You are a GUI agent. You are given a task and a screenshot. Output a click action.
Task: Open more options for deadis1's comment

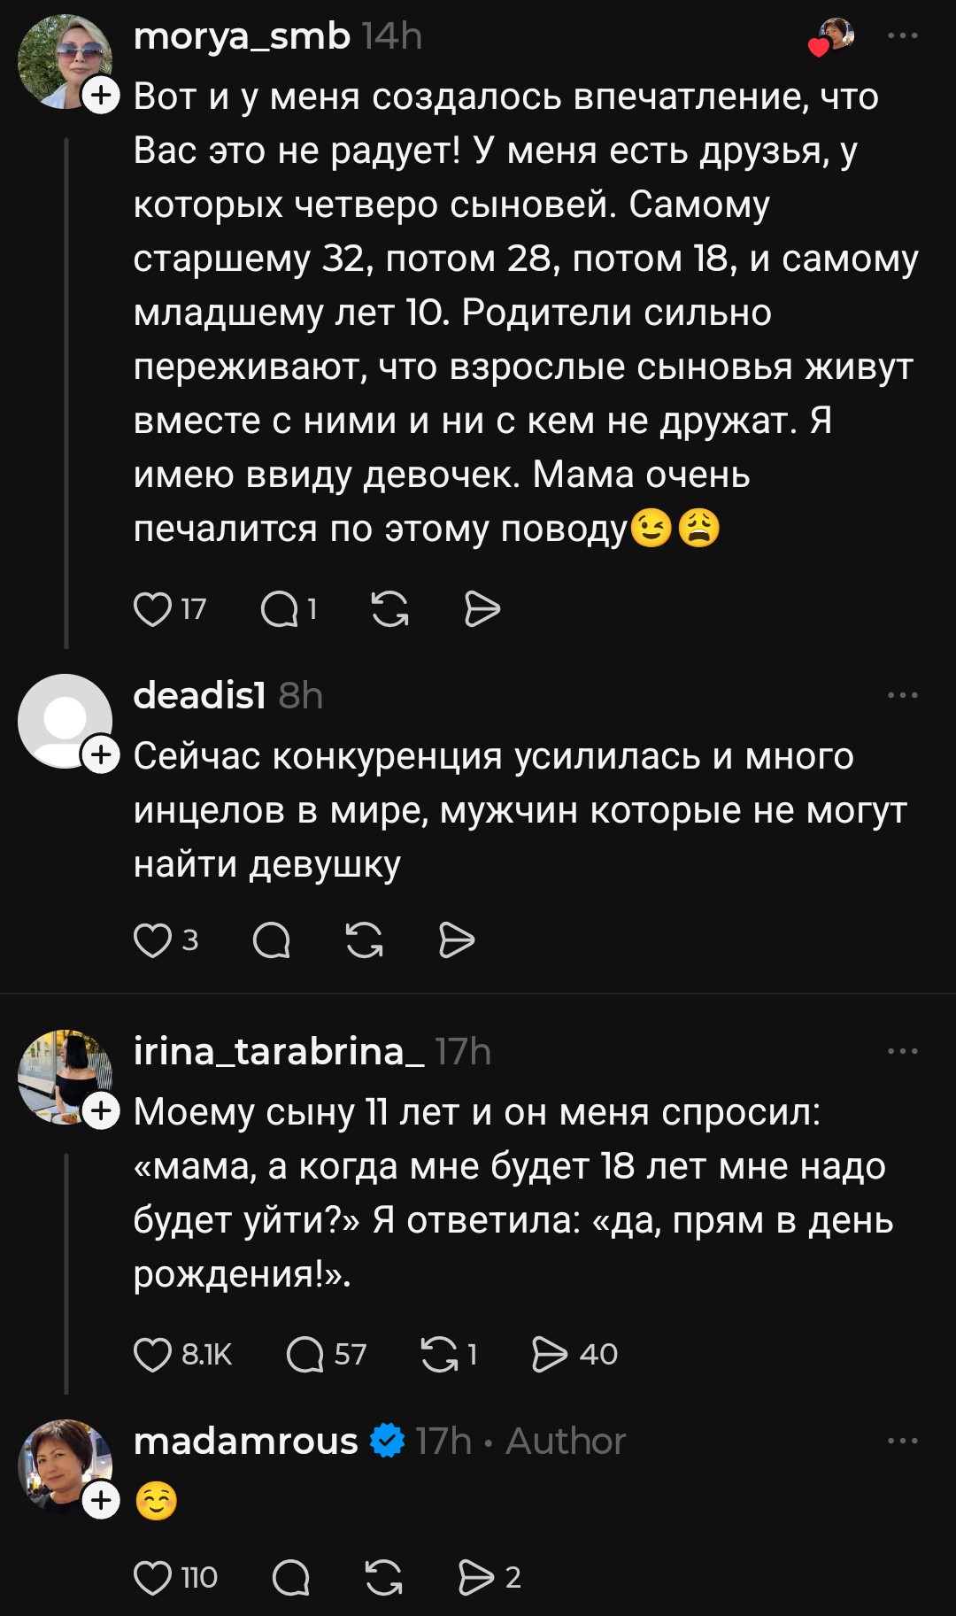pyautogui.click(x=902, y=696)
